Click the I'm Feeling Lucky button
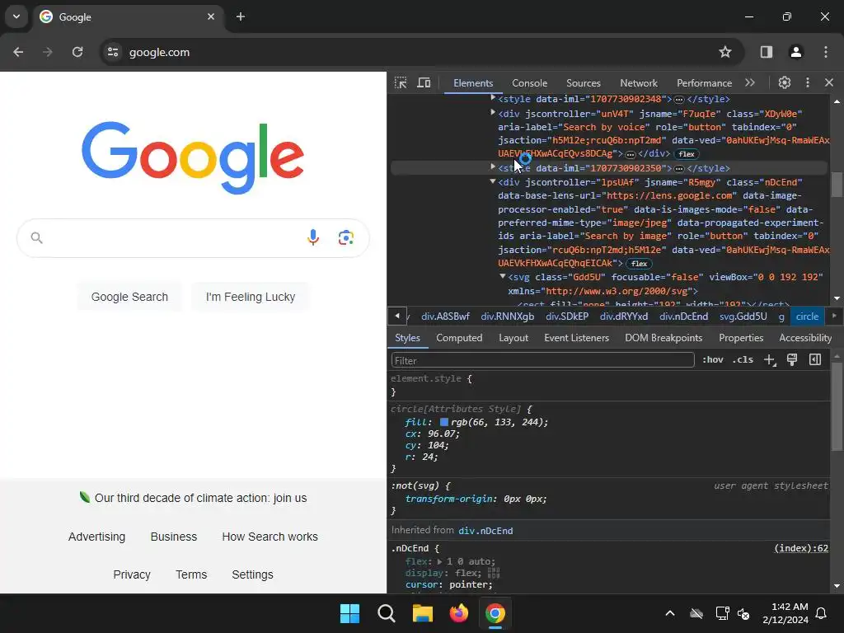Viewport: 844px width, 633px height. (251, 297)
